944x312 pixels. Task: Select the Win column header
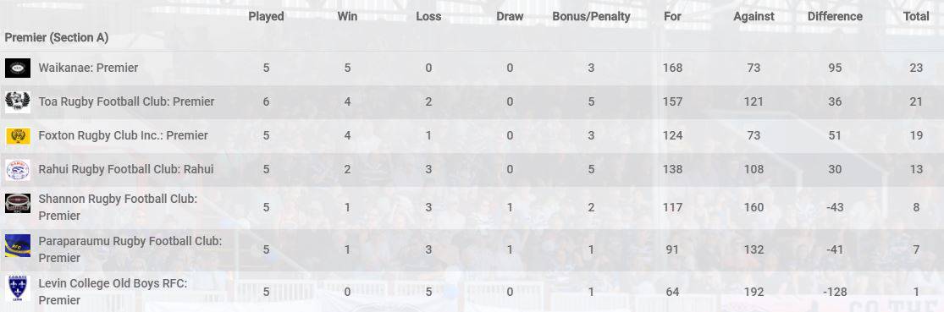(x=347, y=17)
